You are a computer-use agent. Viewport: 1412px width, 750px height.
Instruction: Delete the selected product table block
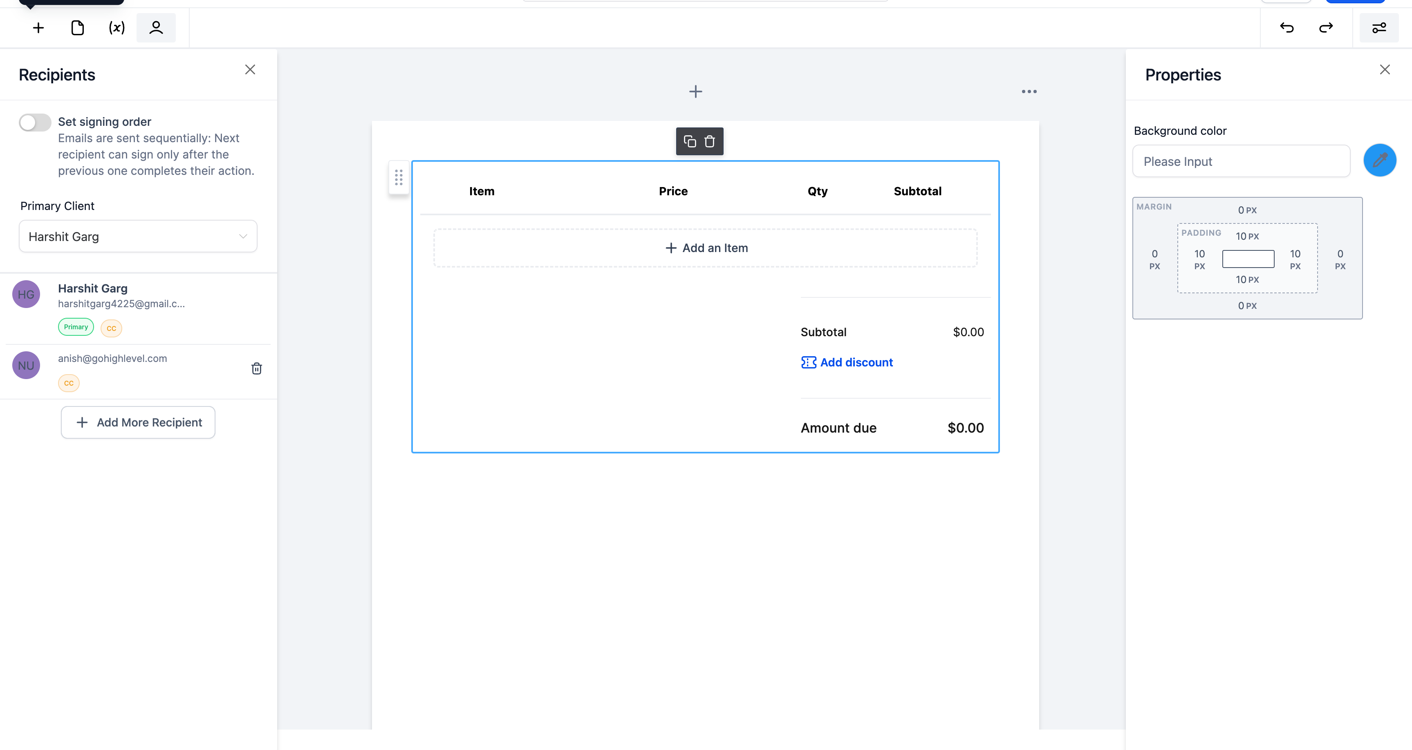[x=710, y=141]
